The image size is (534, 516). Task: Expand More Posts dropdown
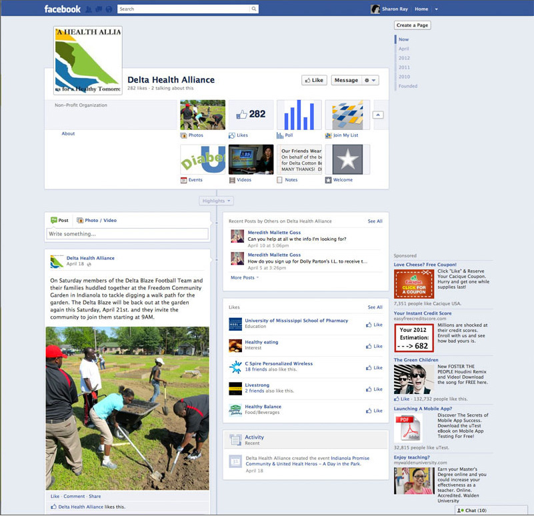(x=245, y=277)
